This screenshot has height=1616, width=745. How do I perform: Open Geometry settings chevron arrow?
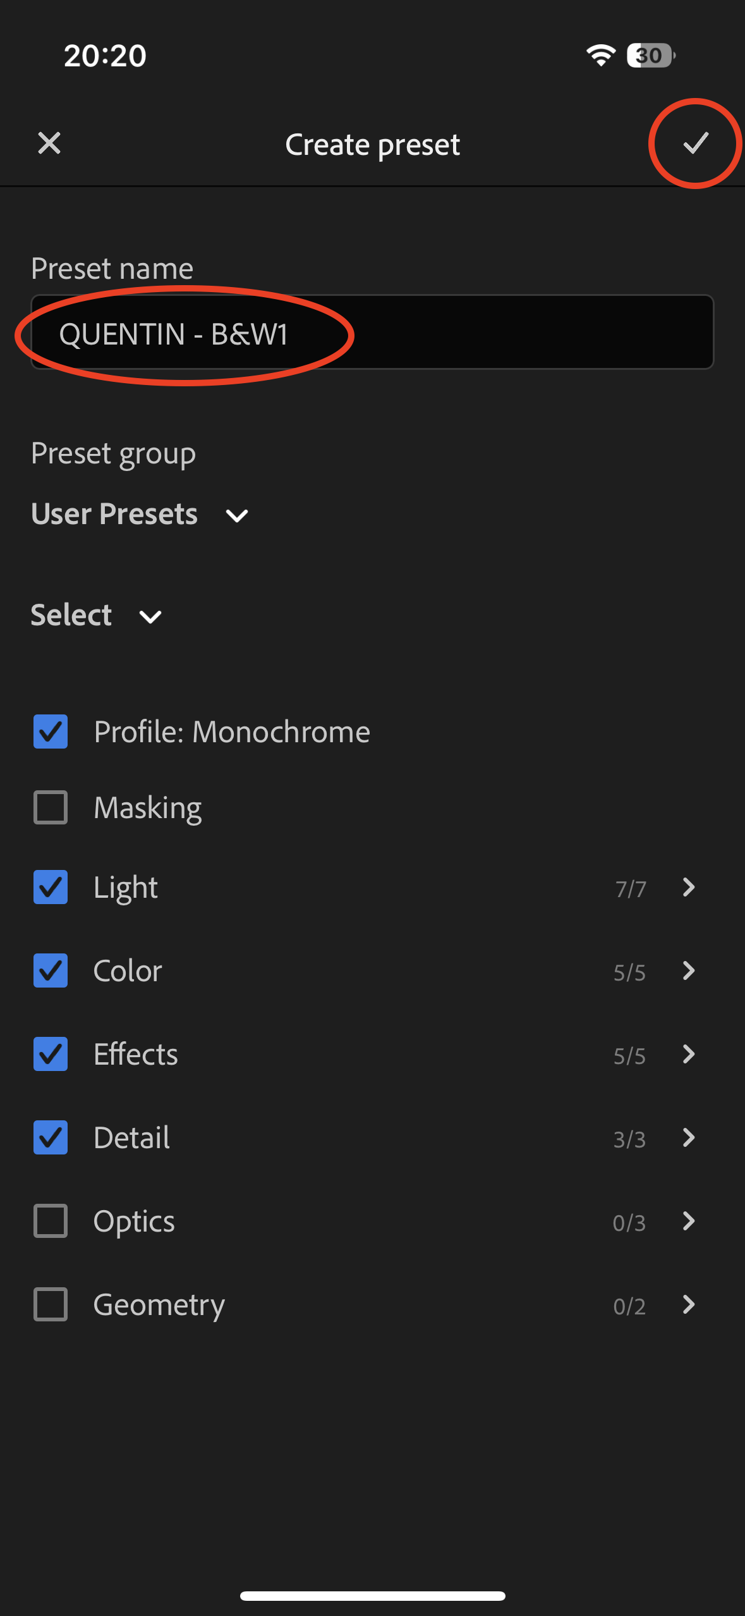689,1305
